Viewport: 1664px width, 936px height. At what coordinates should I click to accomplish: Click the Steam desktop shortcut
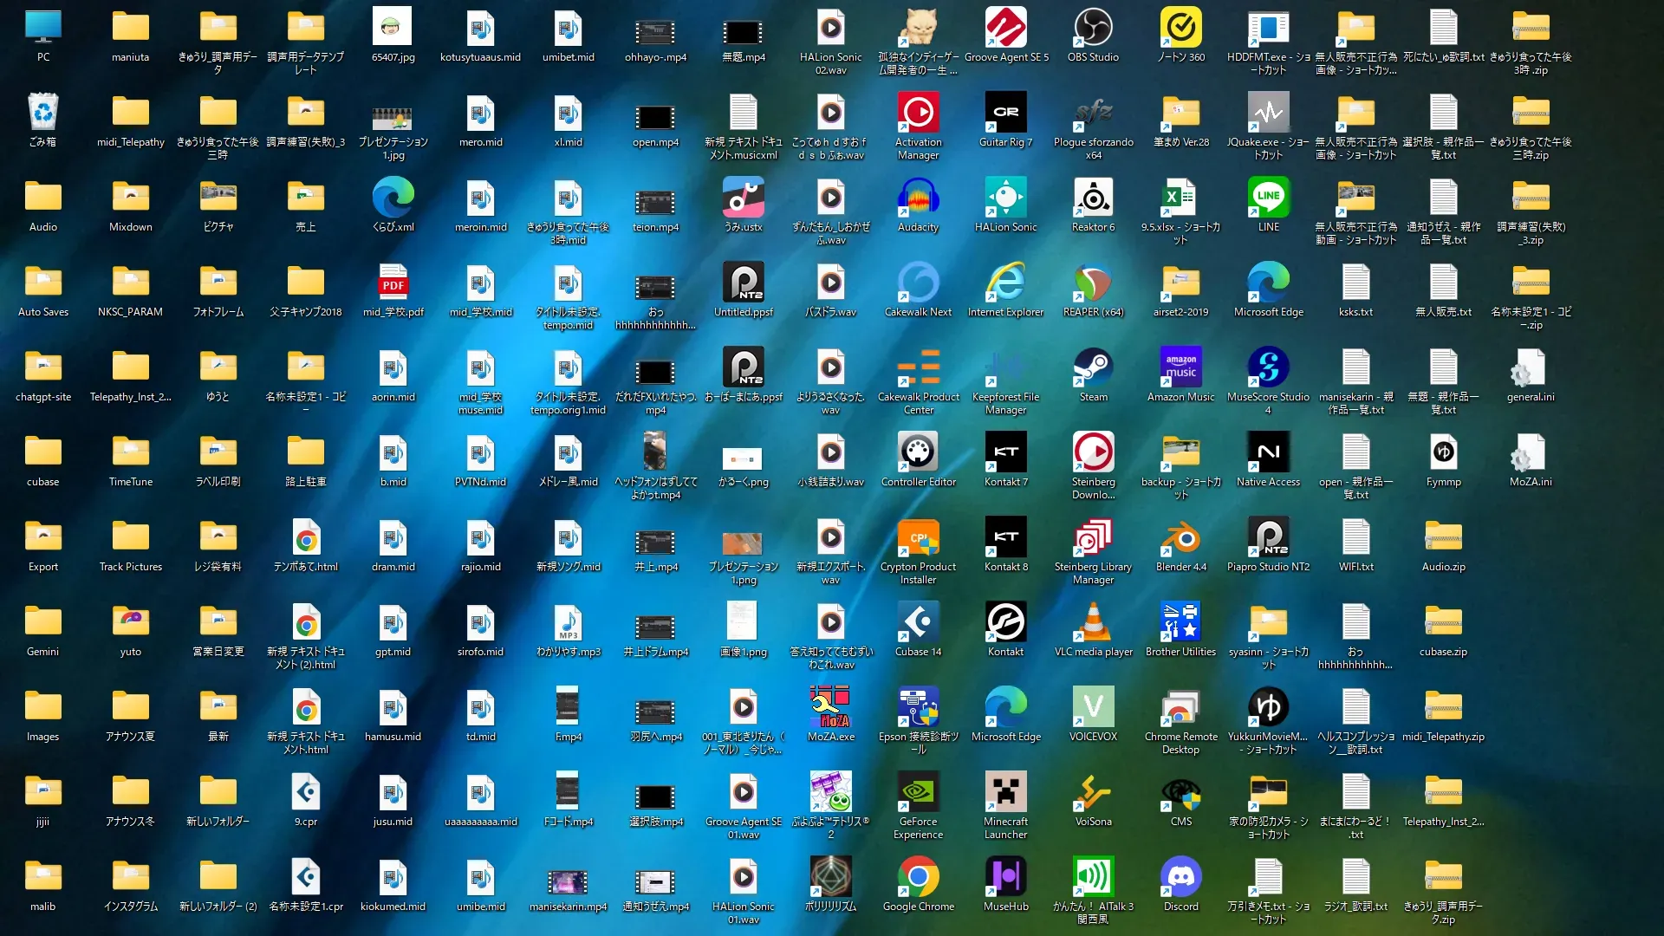point(1093,368)
